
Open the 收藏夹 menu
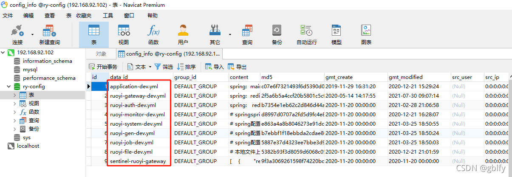(x=84, y=16)
